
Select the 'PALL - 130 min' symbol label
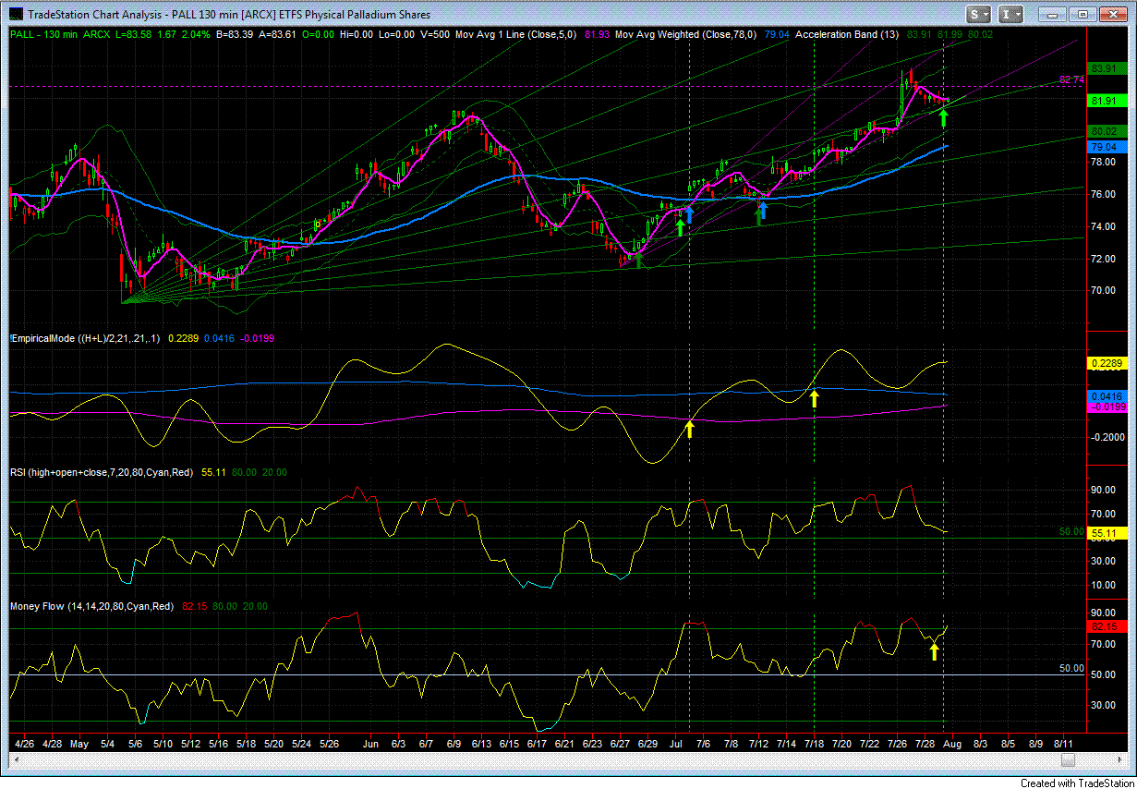coord(42,34)
